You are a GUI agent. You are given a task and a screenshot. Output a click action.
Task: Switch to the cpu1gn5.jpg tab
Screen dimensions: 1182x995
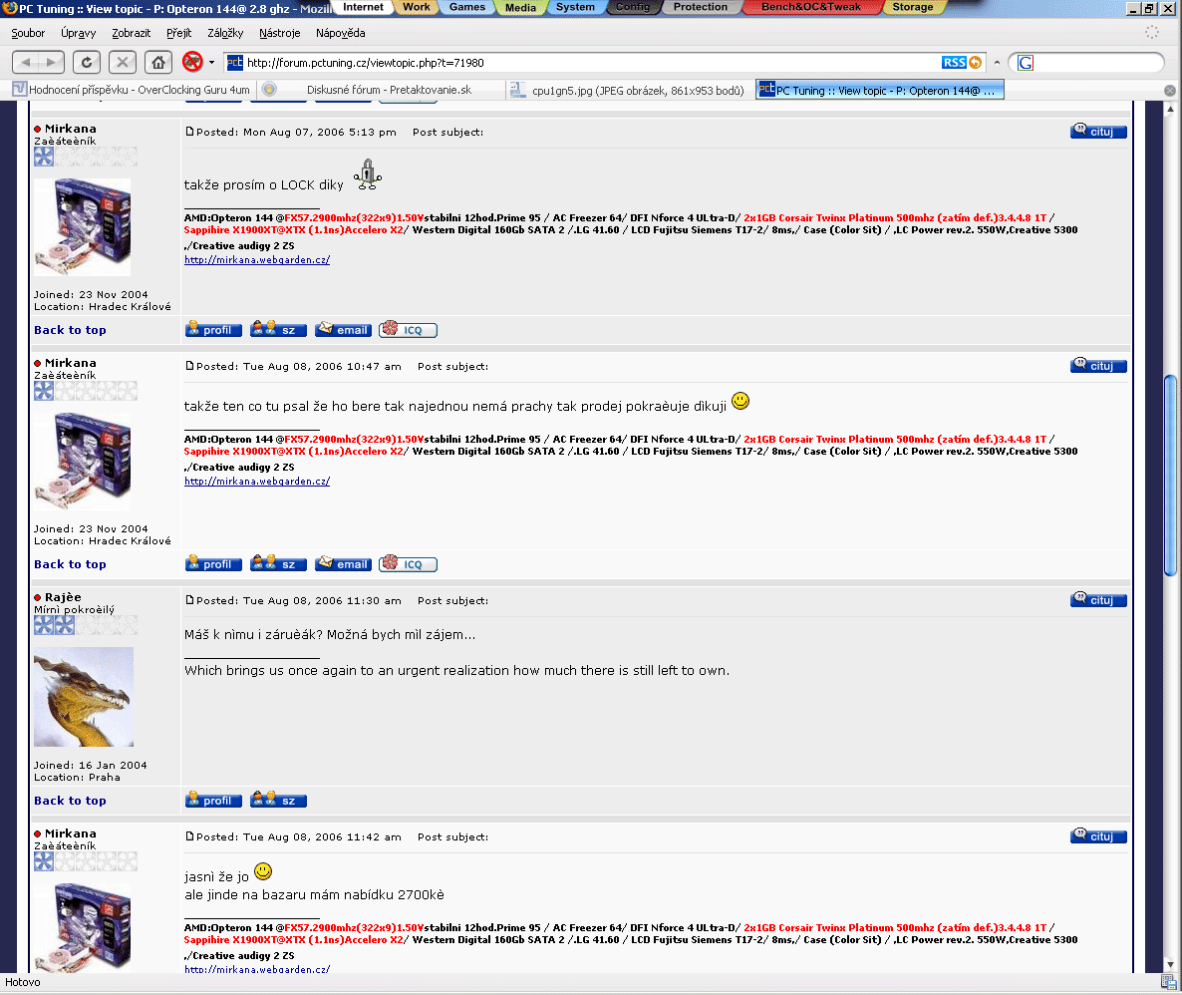[628, 90]
